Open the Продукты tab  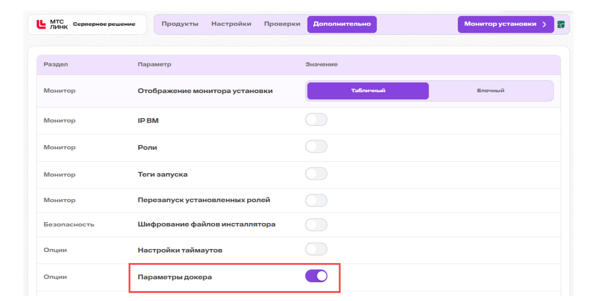[180, 24]
